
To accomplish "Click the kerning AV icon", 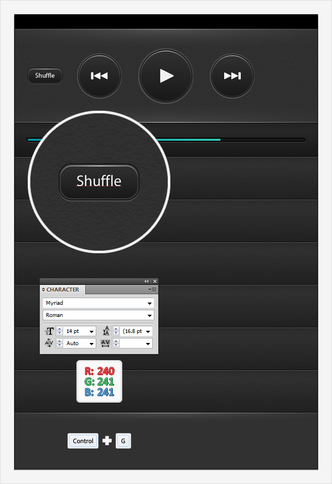I will (49, 343).
